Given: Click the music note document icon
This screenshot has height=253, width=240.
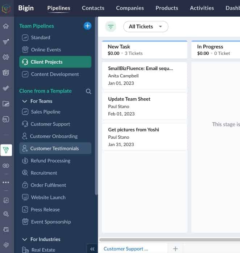Looking at the screenshot, I should pyautogui.click(x=6, y=200).
